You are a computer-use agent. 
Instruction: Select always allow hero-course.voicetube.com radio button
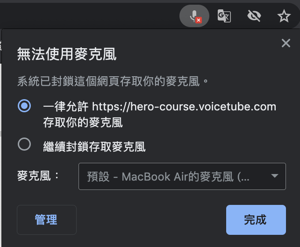(24, 106)
